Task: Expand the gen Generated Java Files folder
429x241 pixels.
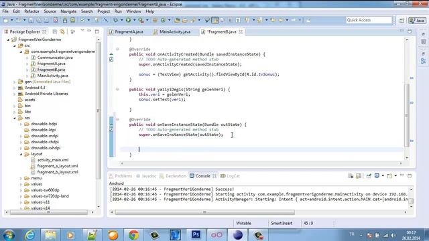Action: tap(15, 82)
